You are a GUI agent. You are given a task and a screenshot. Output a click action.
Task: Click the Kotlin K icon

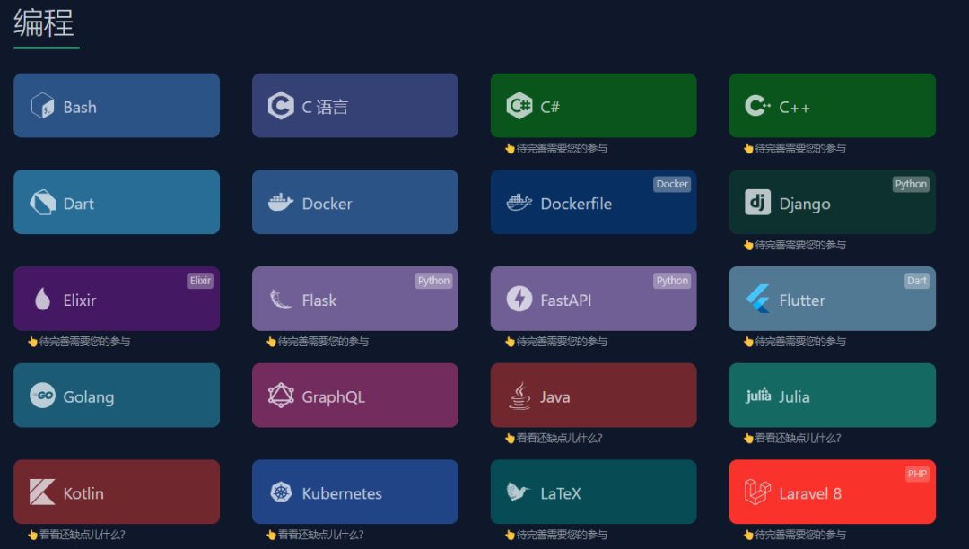(43, 492)
